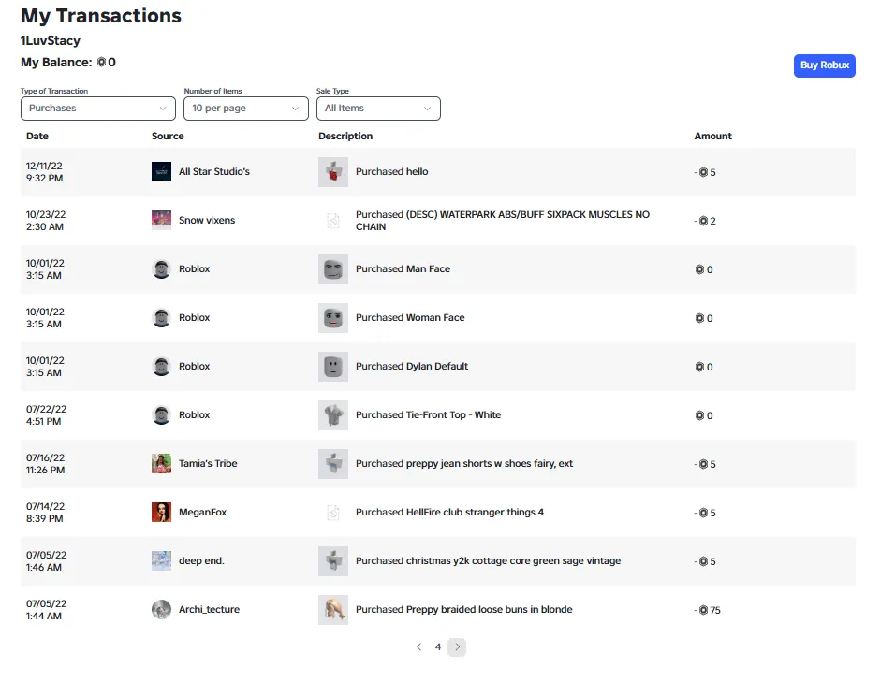Screen dimensions: 895x682
Task: Open Number of Items per page dropdown
Action: coord(246,109)
